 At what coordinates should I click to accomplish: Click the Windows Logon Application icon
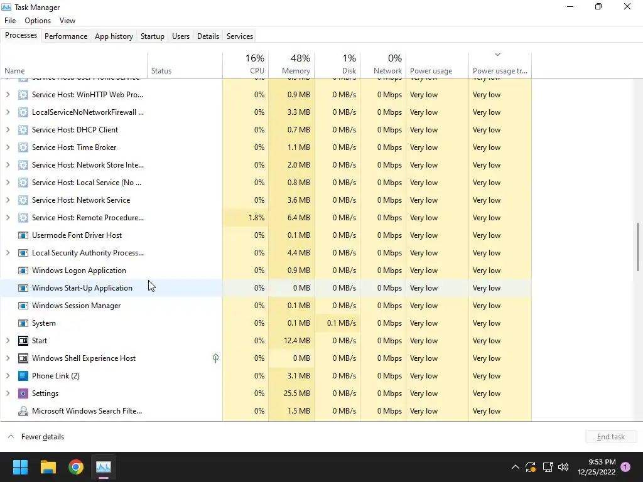(23, 270)
